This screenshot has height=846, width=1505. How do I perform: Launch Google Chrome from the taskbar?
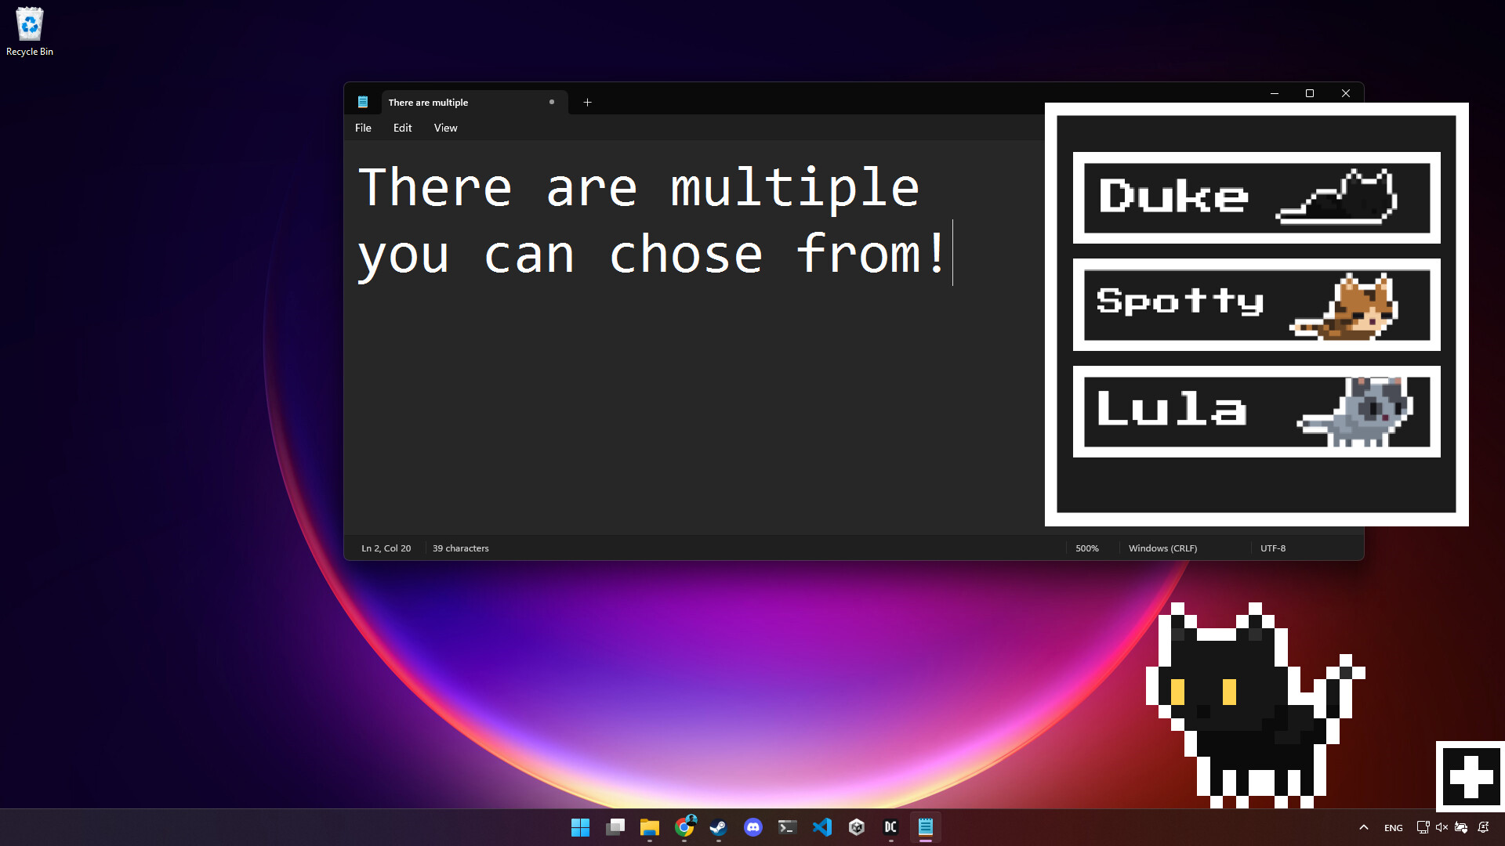[684, 827]
